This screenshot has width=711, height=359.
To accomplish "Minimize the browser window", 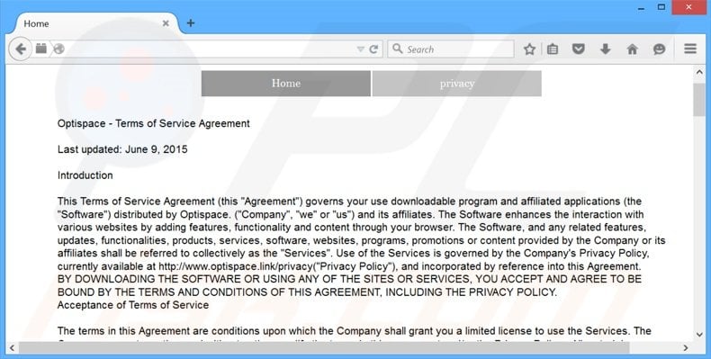I will (641, 8).
